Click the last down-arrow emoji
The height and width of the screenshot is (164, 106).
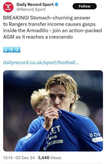pos(17,50)
